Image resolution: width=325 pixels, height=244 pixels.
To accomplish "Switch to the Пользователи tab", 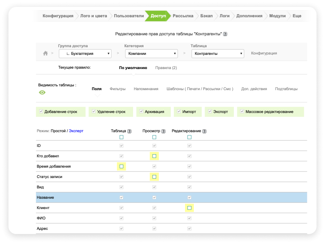I will pos(128,16).
